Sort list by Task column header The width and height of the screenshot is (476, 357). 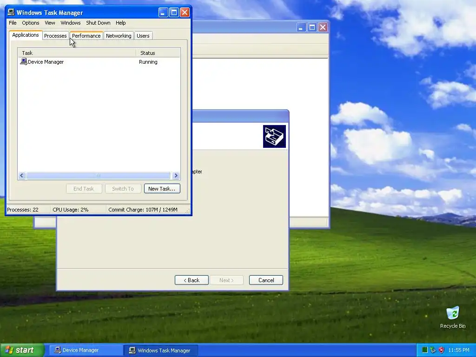point(77,53)
